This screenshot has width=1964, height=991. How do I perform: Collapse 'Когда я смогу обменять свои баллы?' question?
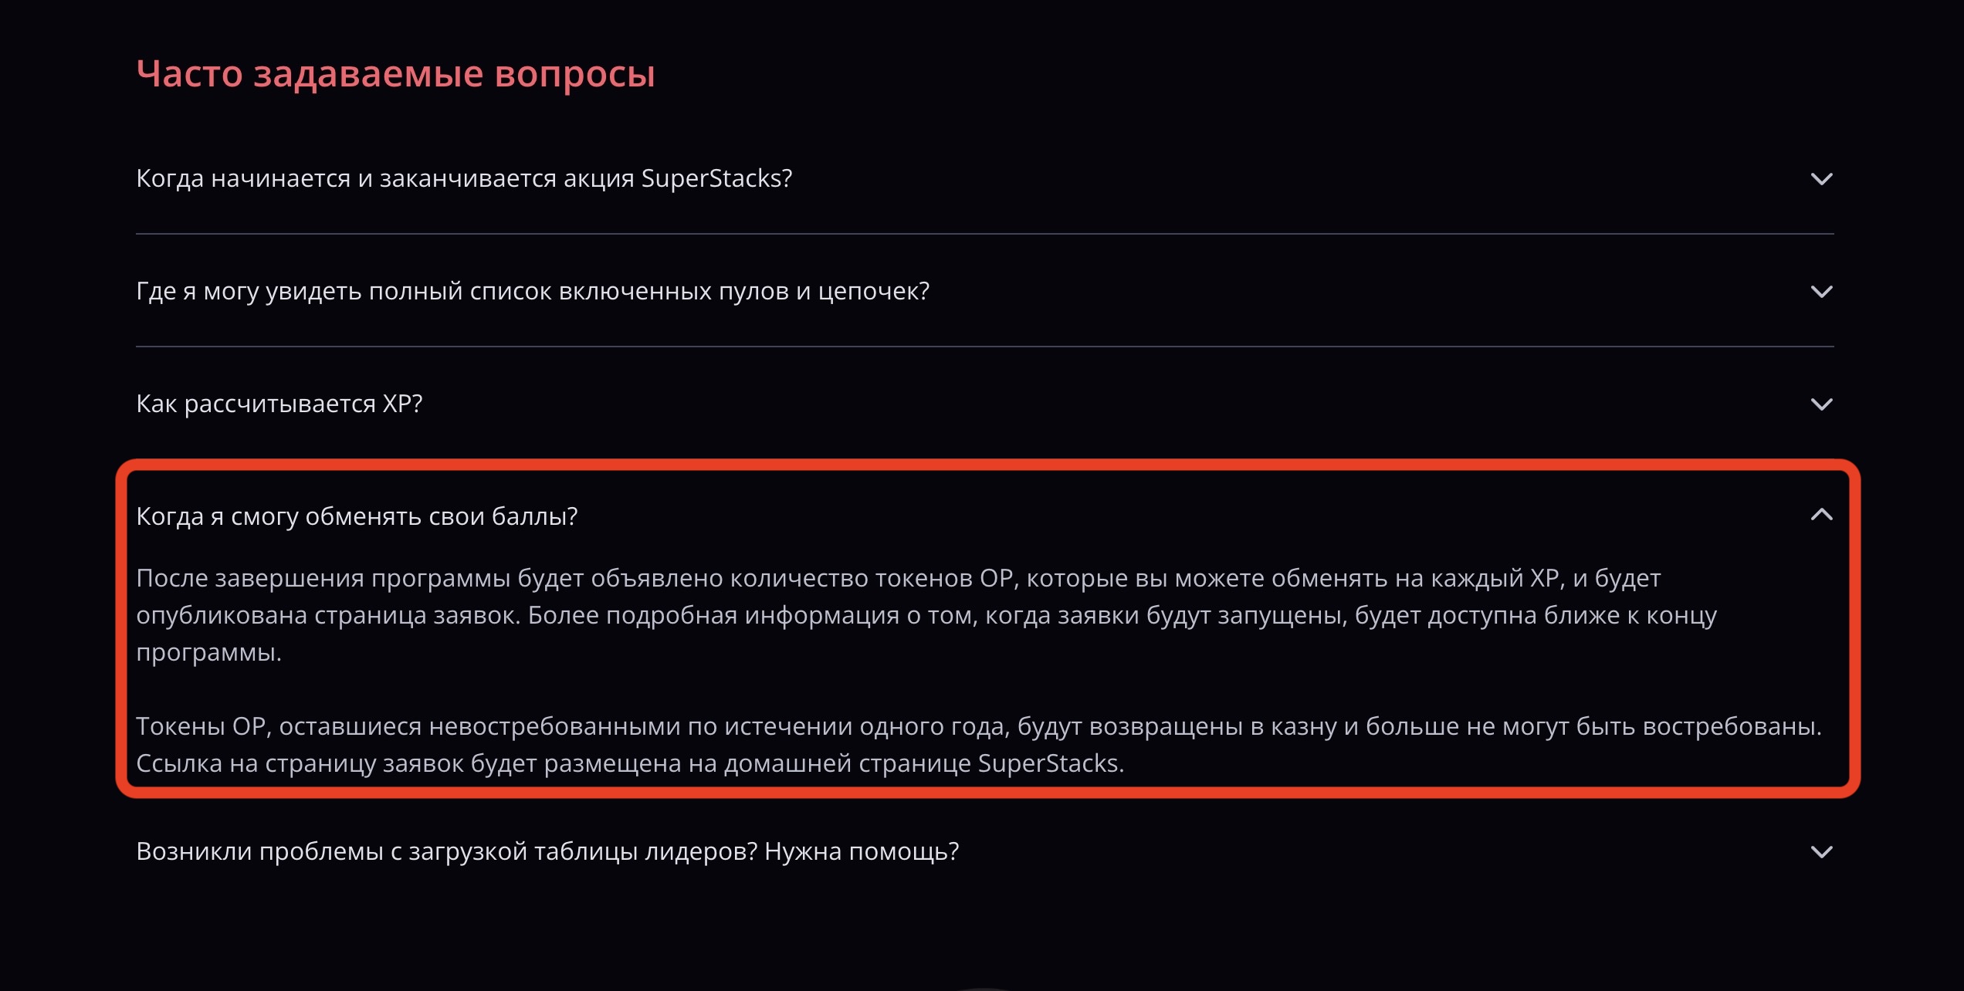click(x=357, y=516)
